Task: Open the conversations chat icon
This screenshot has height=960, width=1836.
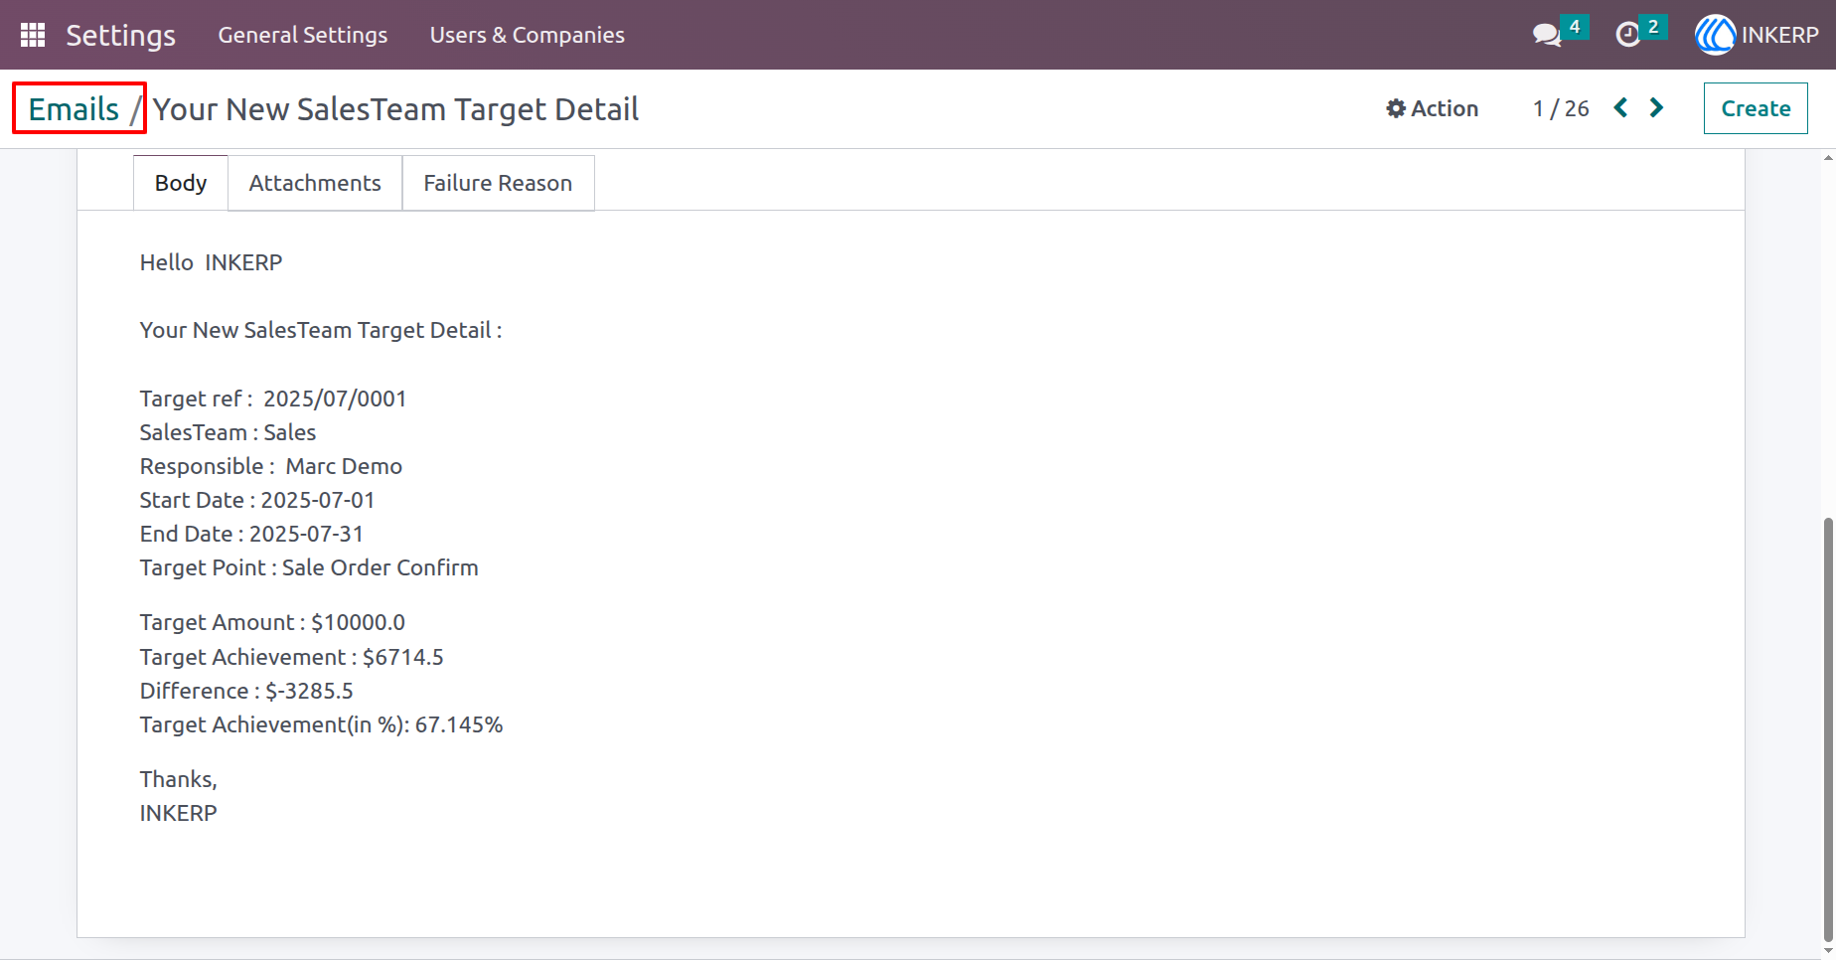Action: point(1546,36)
